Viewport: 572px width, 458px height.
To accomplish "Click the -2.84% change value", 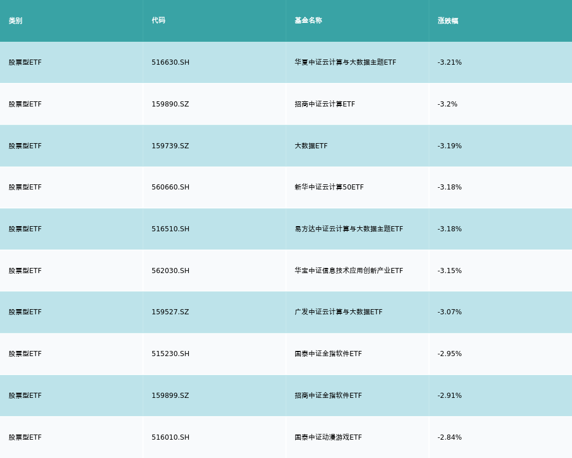I will pyautogui.click(x=450, y=437).
